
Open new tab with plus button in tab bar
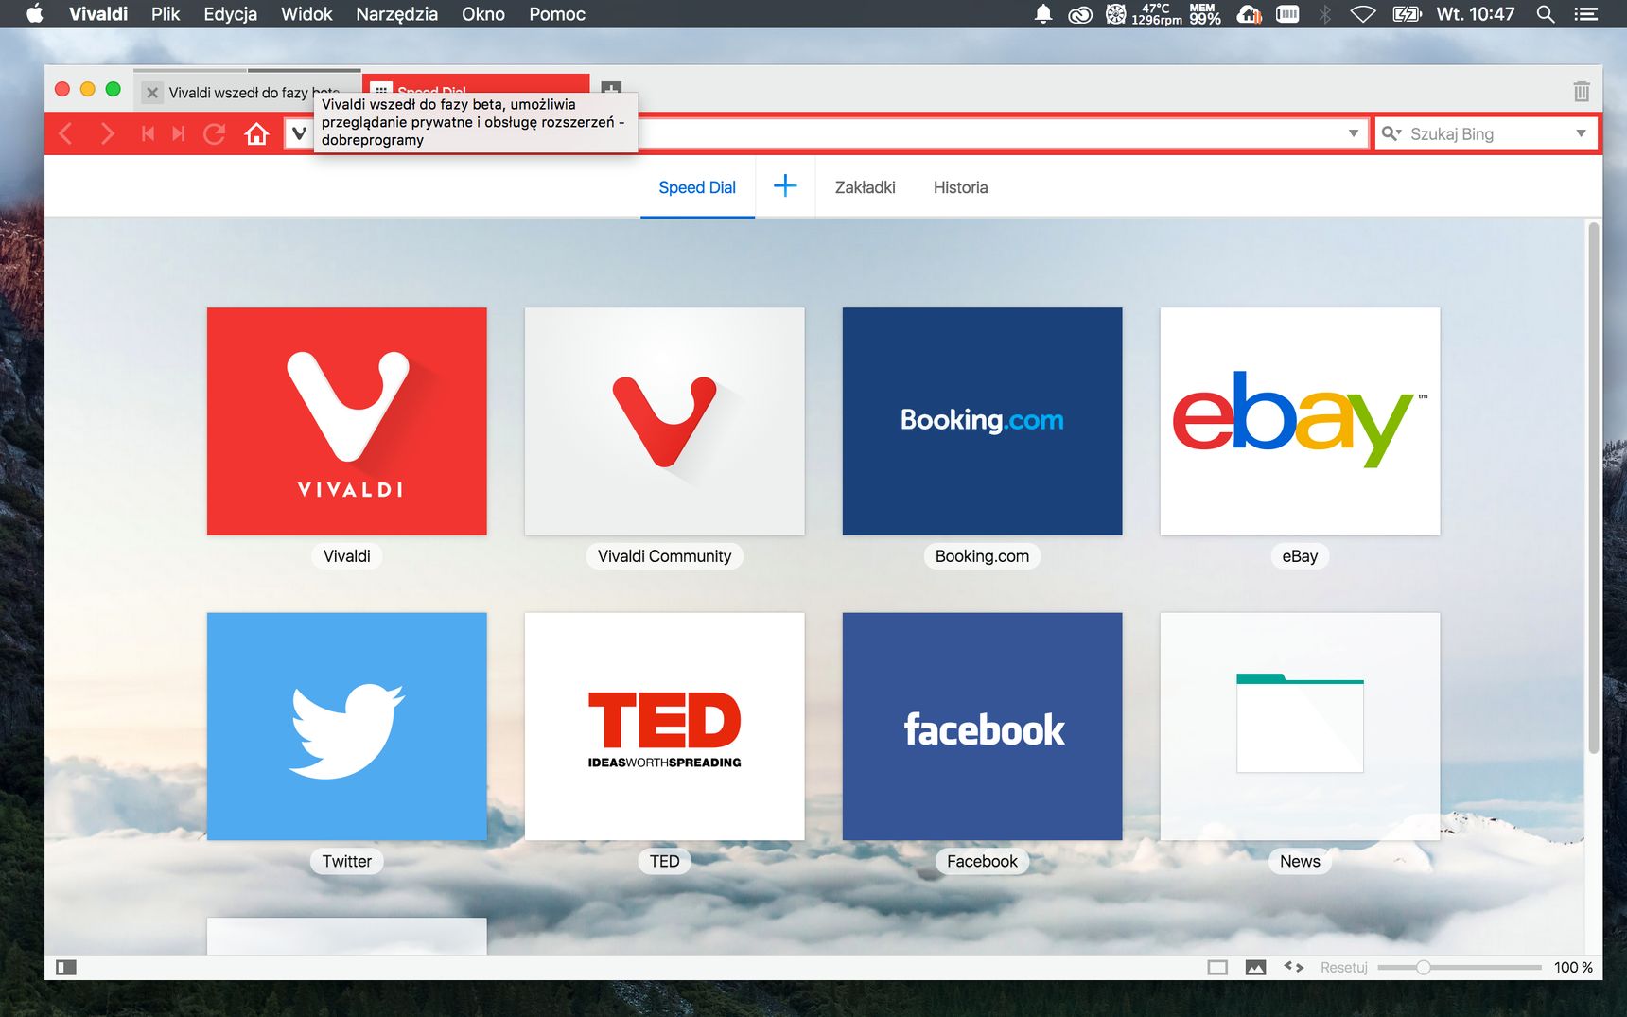(611, 90)
